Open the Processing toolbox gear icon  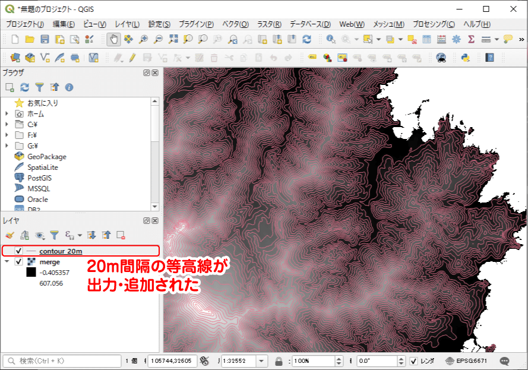click(x=456, y=40)
